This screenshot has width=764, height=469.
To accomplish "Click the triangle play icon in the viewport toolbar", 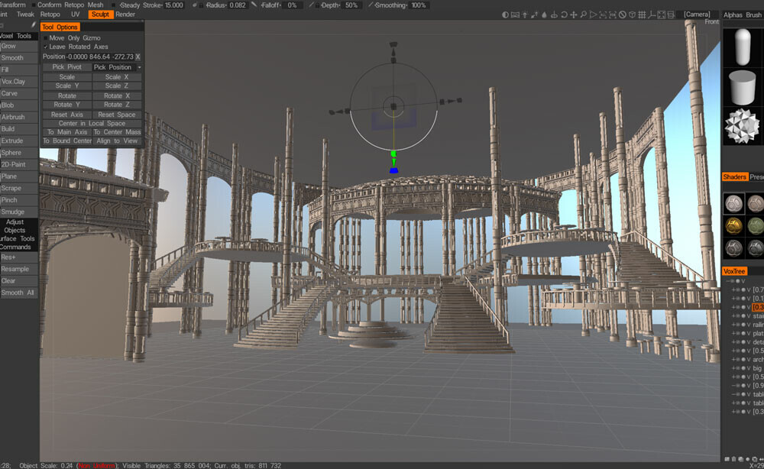I will [593, 15].
